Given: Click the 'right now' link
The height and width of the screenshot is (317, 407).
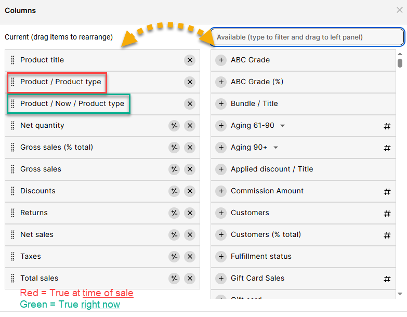Looking at the screenshot, I should (100, 305).
